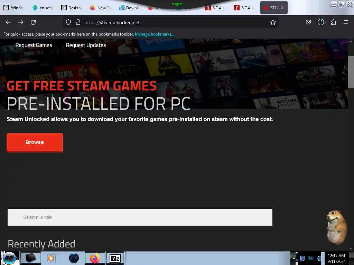Open the Firefox hamburger application menu
The image size is (354, 265).
[346, 22]
